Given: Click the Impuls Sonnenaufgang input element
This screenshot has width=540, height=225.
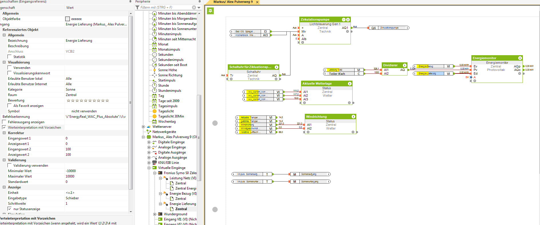Looking at the screenshot, I should point(252,174).
